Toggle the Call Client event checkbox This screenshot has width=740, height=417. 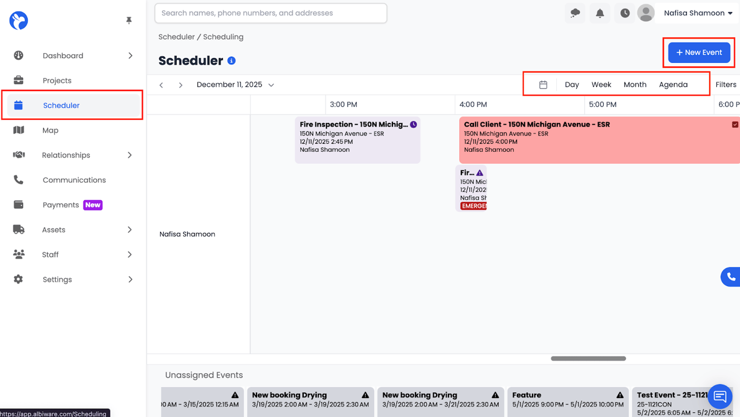735,124
